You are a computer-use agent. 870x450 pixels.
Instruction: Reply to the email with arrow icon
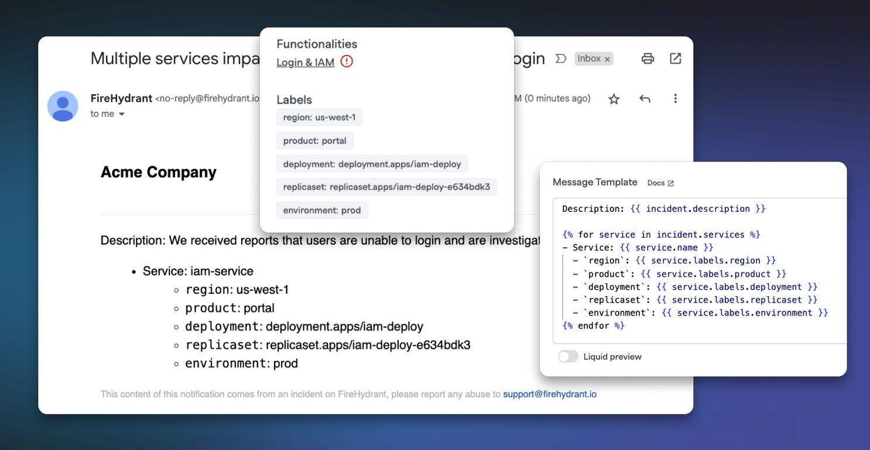point(645,99)
